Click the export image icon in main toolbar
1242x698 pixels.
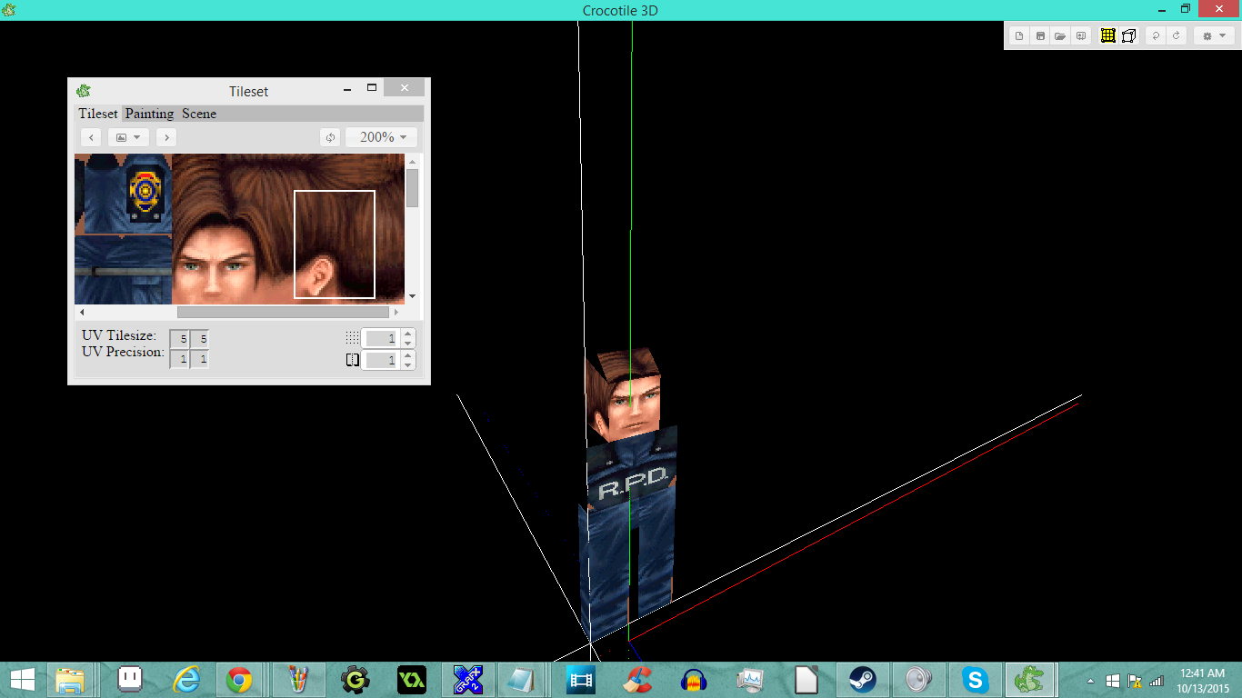1081,36
